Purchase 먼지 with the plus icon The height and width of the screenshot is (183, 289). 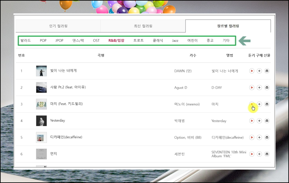click(x=259, y=154)
